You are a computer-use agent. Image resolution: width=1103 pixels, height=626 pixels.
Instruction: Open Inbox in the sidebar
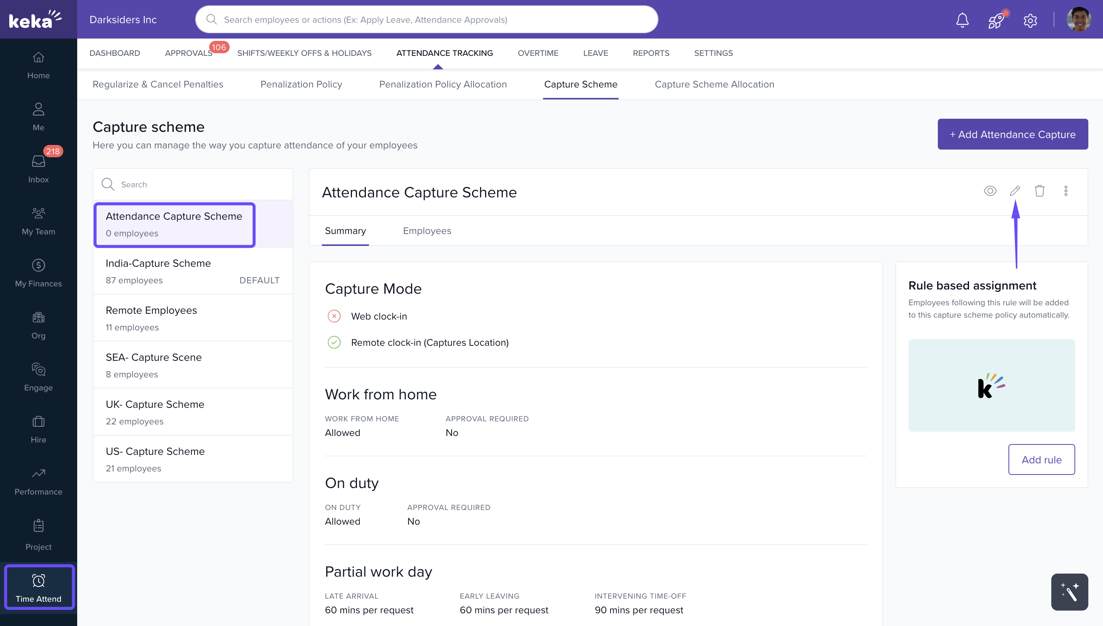pos(38,168)
